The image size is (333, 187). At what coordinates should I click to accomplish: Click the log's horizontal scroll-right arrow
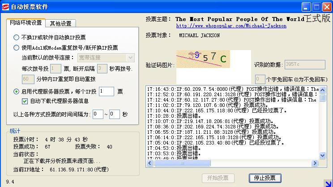coord(316,163)
